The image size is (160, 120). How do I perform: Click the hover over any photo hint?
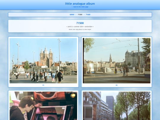point(80,29)
